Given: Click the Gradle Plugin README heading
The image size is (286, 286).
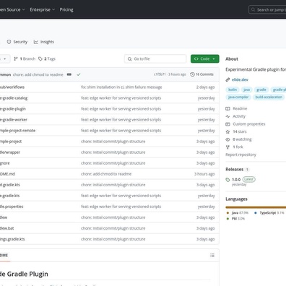Looking at the screenshot, I should (x=24, y=274).
